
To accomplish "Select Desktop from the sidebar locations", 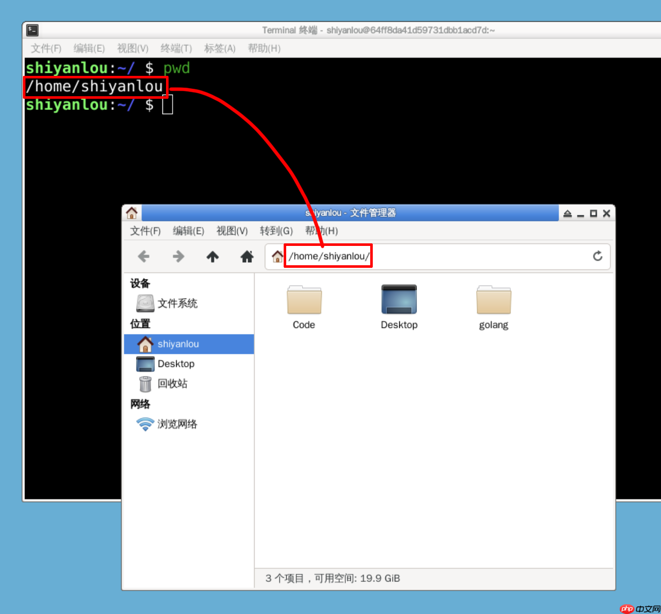I will click(x=176, y=364).
